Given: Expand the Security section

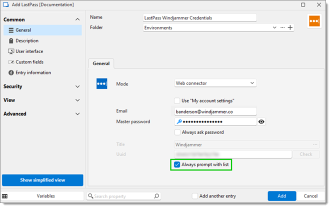Looking at the screenshot, I should 77,86.
